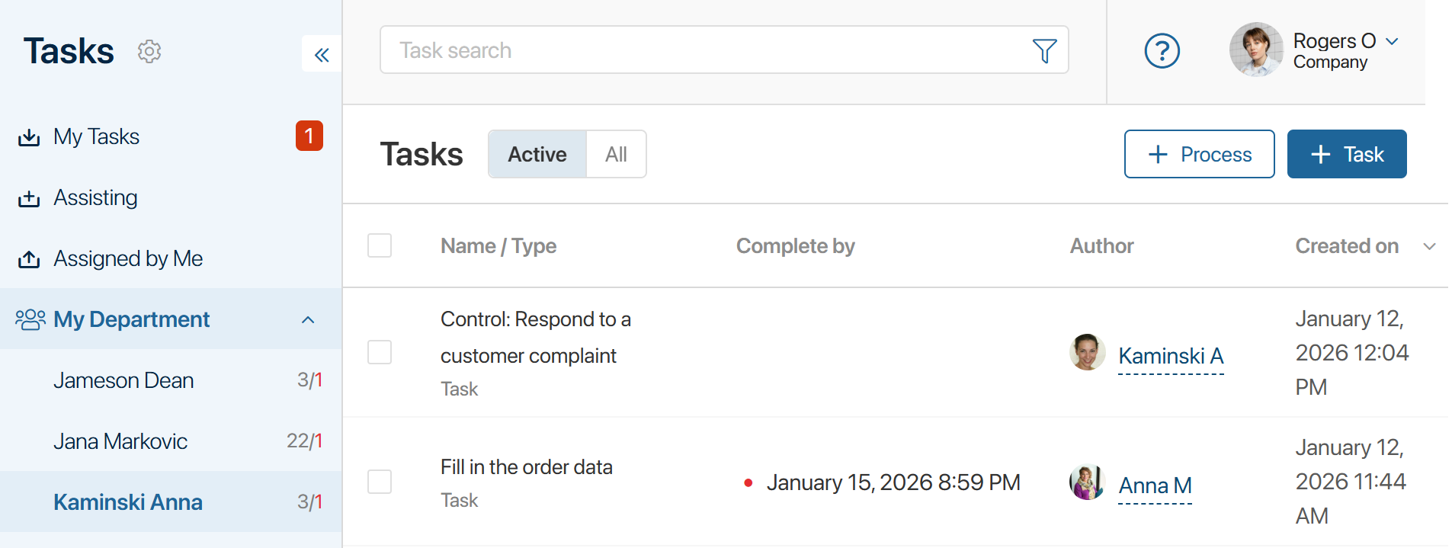Screen dimensions: 1452x548
Task: Collapse the My Department section
Action: pos(308,319)
